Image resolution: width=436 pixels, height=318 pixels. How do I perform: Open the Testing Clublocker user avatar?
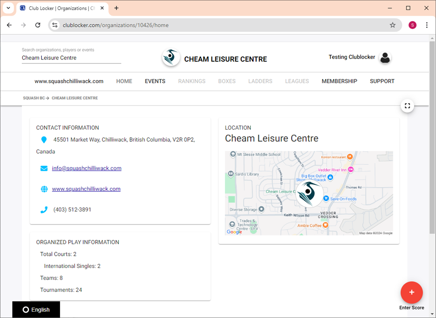point(385,58)
